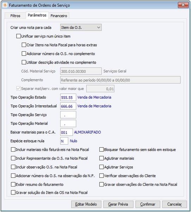Select the 'Baixar materiais para o C.A.' field
This screenshot has height=212, width=191.
click(x=67, y=132)
